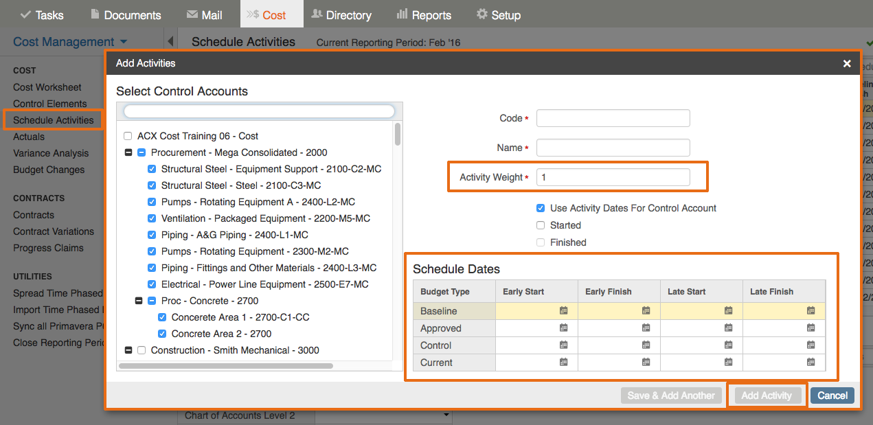Open calendar for Control Early Finish
The width and height of the screenshot is (873, 425).
tap(646, 345)
